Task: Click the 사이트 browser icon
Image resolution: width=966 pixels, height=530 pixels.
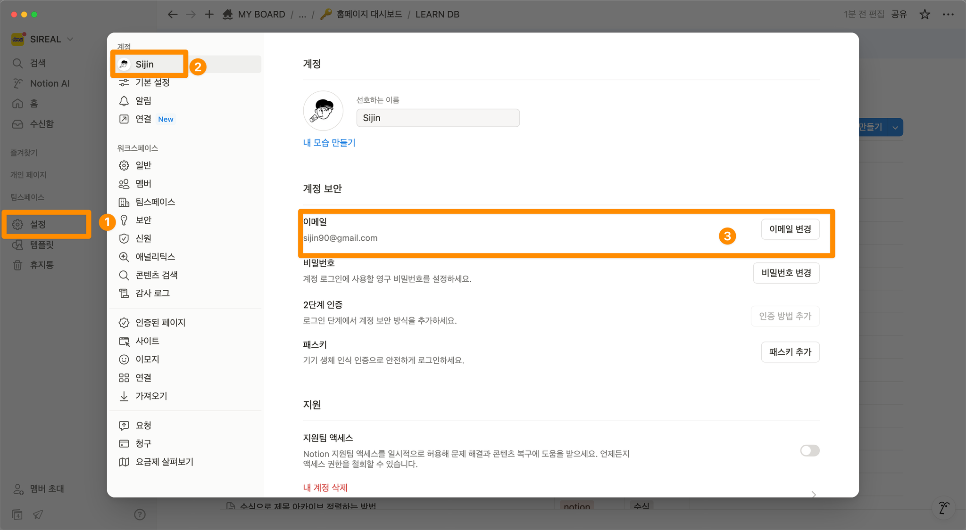Action: click(x=124, y=341)
